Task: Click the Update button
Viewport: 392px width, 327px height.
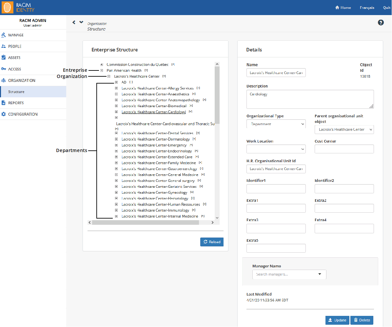Action: [337, 320]
